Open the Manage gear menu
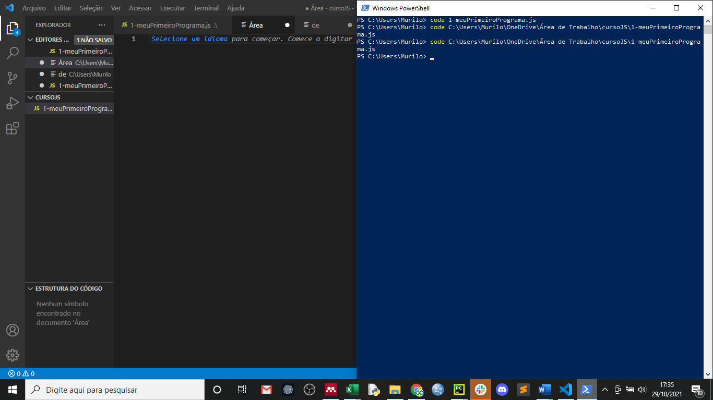 coord(13,355)
